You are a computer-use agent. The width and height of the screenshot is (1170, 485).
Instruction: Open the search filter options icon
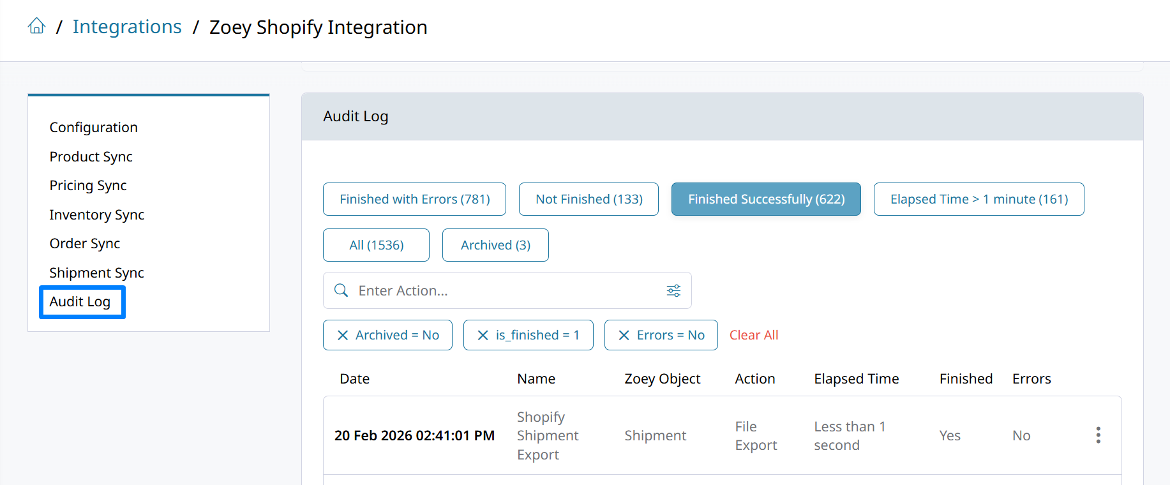point(673,290)
